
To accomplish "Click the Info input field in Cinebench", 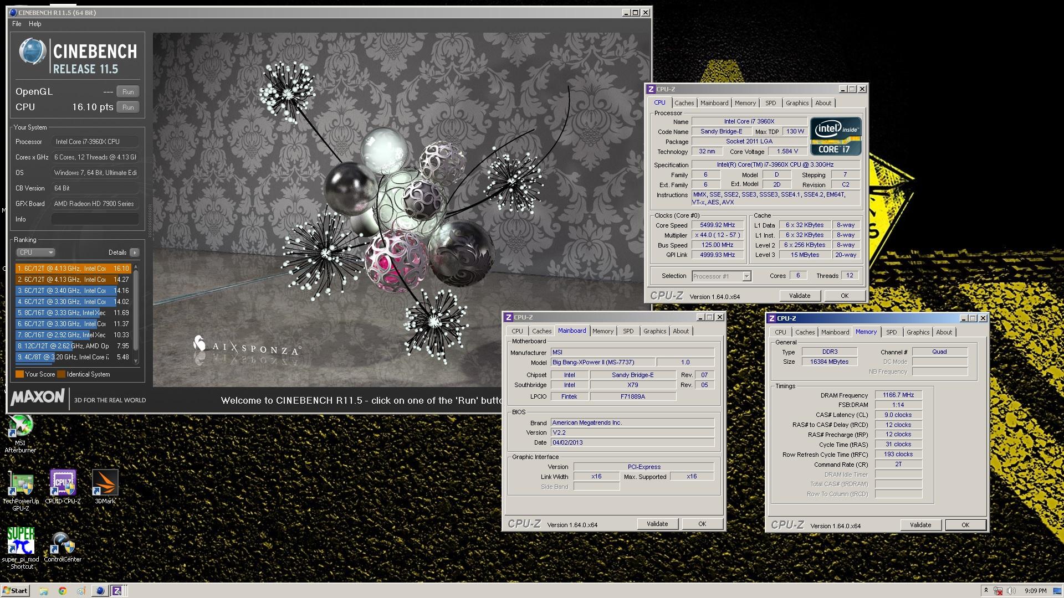I will [95, 219].
